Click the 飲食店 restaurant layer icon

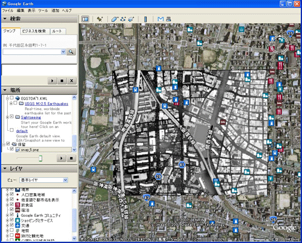coord(18,205)
